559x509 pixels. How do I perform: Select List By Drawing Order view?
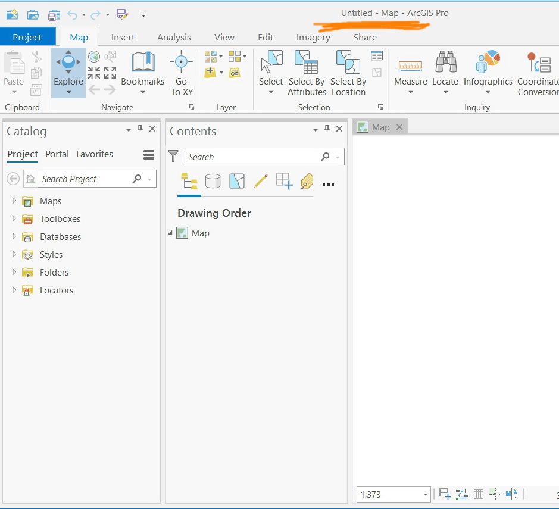189,181
